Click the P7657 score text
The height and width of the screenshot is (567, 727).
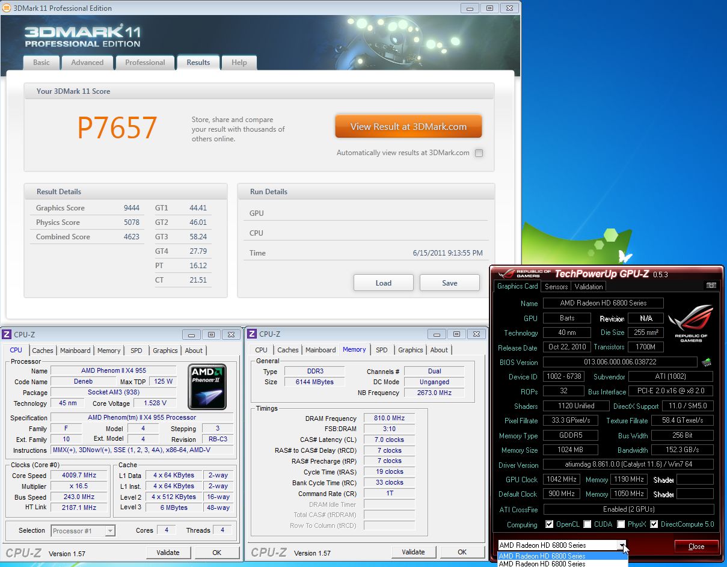pos(117,127)
